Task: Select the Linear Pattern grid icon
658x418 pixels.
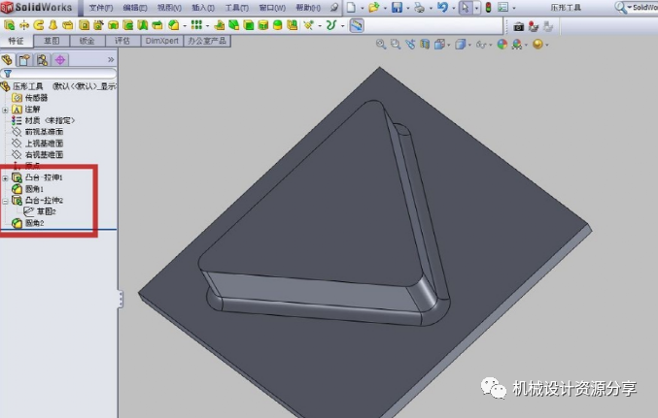Action: point(196,25)
